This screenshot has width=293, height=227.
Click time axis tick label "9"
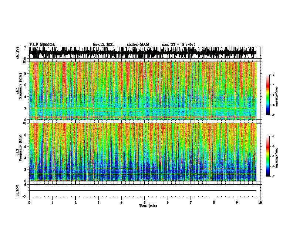click(237, 203)
